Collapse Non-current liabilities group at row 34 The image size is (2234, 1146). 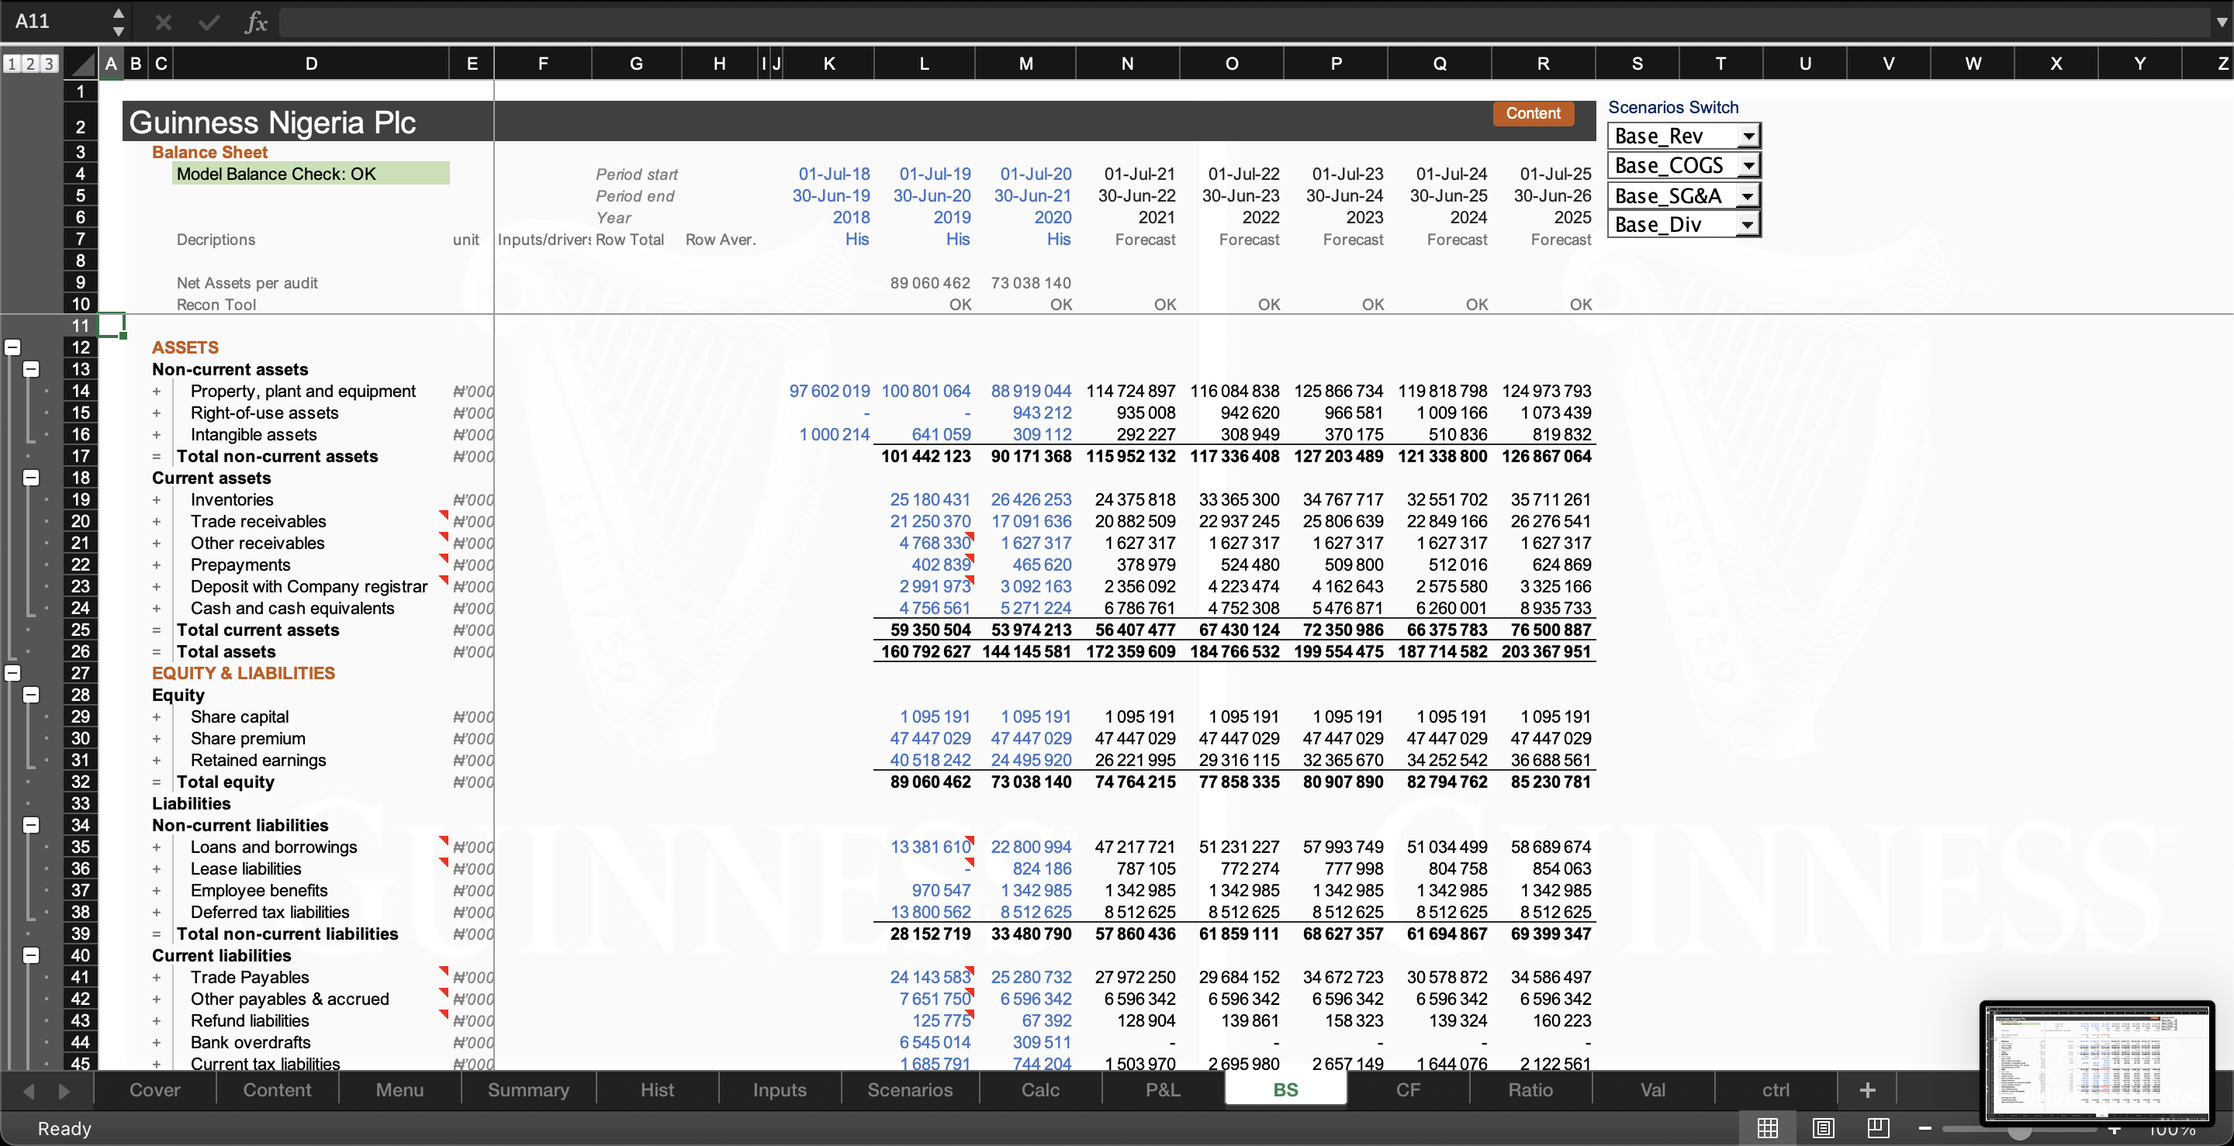point(31,824)
